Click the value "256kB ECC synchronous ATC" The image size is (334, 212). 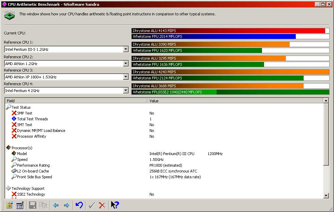(173, 171)
